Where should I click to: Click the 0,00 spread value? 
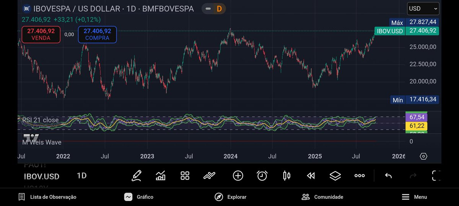pyautogui.click(x=69, y=35)
